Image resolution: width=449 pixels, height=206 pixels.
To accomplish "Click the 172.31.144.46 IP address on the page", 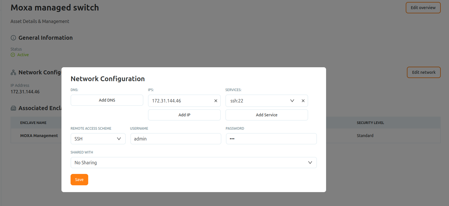I will (25, 92).
